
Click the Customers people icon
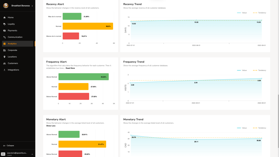tap(4, 63)
